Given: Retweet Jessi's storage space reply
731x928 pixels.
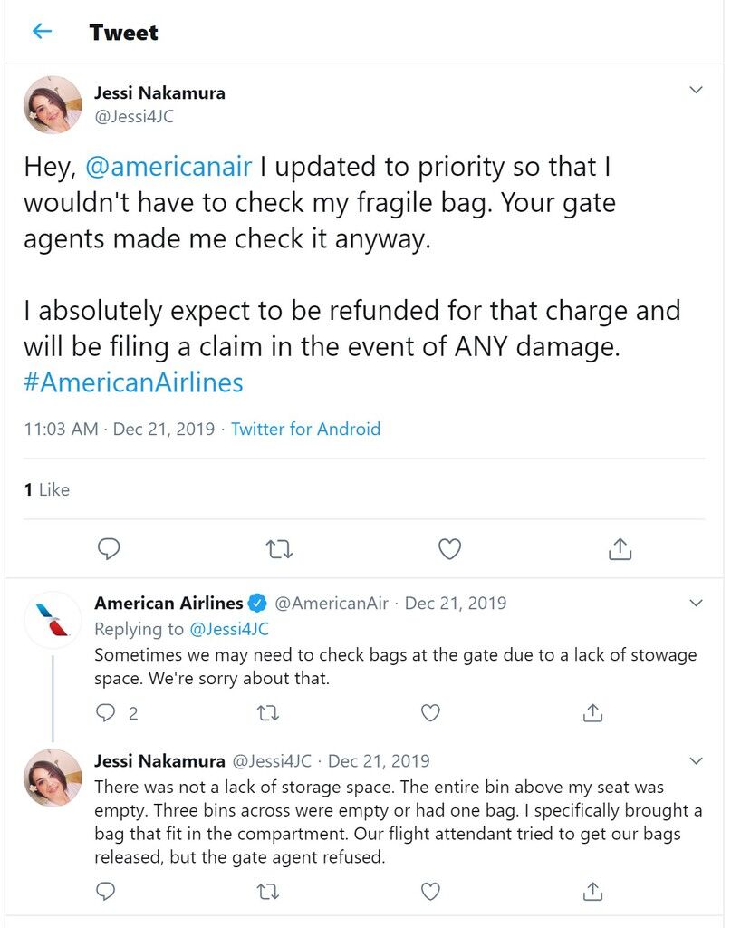Looking at the screenshot, I should pyautogui.click(x=268, y=892).
